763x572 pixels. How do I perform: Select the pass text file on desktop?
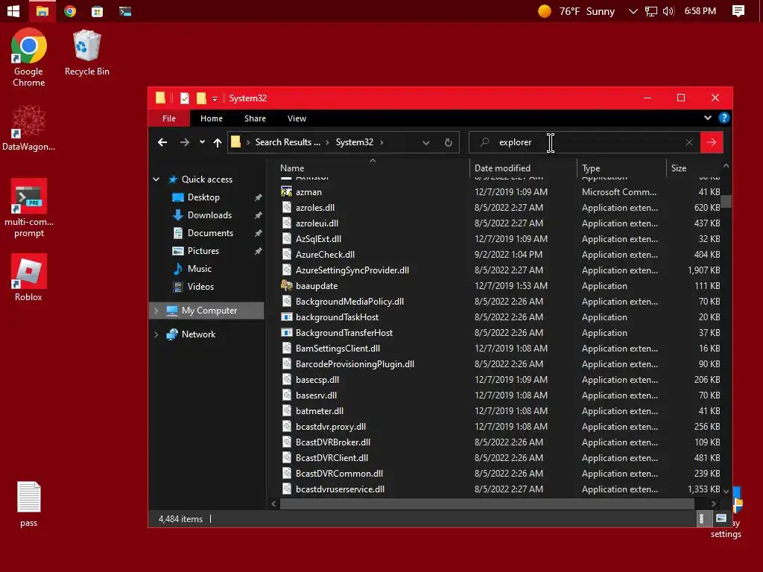pos(29,504)
